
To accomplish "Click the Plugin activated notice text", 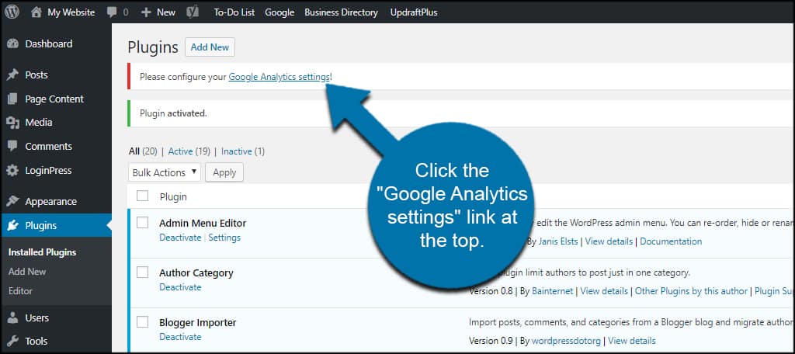I will pos(173,113).
